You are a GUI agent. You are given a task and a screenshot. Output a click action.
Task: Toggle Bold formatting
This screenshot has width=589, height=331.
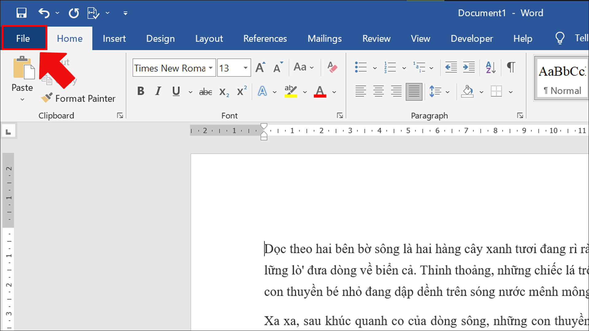[x=141, y=91]
